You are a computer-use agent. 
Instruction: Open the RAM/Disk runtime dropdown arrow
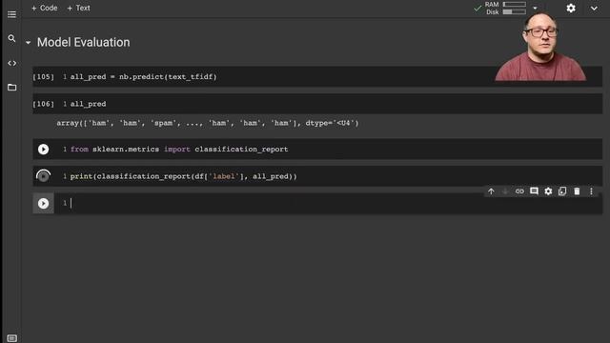click(535, 8)
